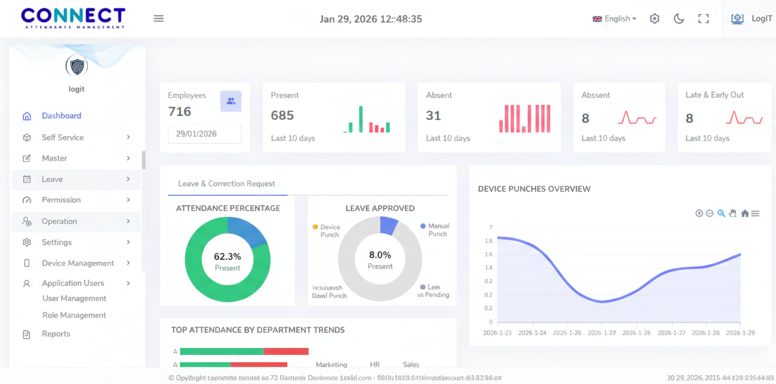Click the Master edit icon
The height and width of the screenshot is (384, 776).
click(x=27, y=158)
